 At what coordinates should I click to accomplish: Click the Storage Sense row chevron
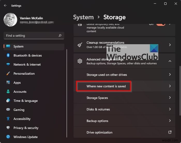[170, 24]
